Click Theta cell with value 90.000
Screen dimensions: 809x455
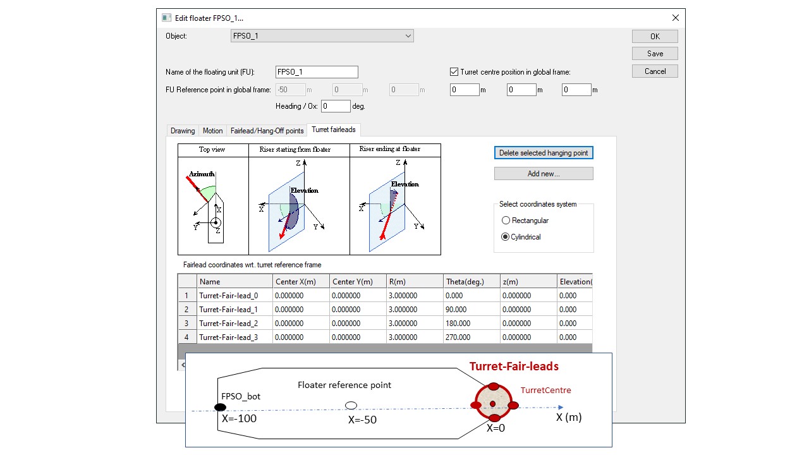click(471, 310)
